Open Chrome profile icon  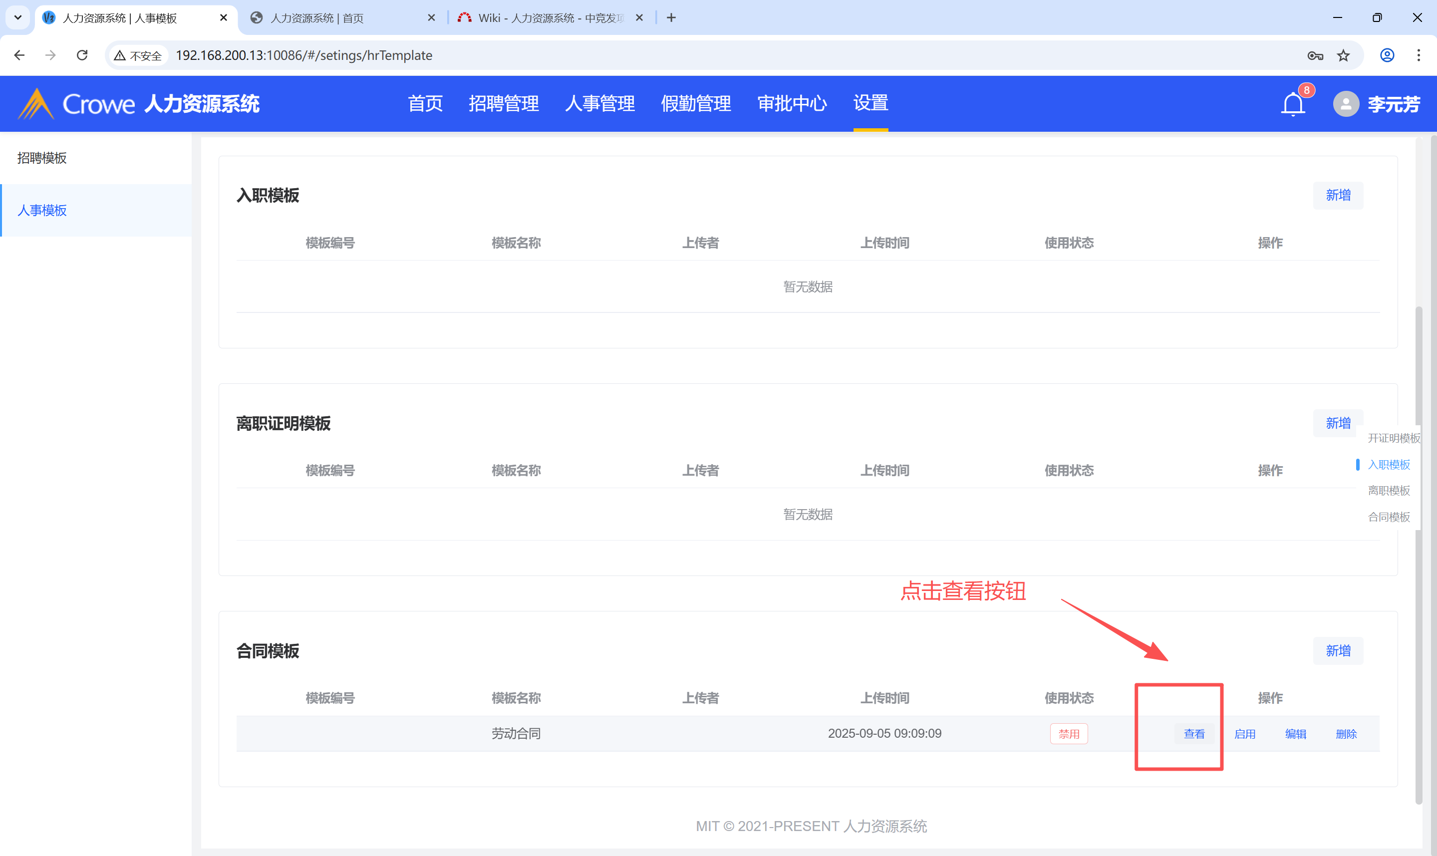[1387, 55]
